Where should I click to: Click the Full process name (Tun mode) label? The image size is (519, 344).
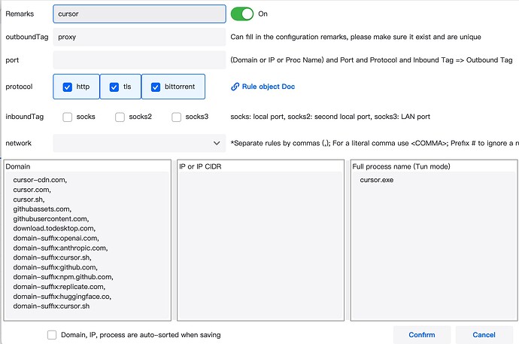[401, 166]
